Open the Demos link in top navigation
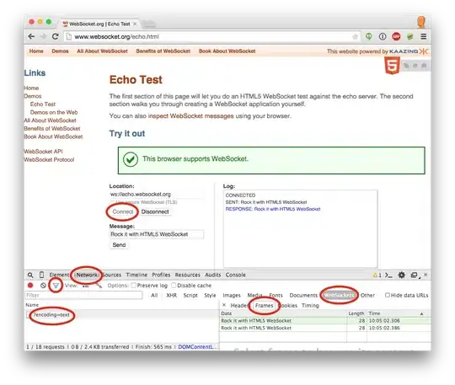 [x=60, y=51]
